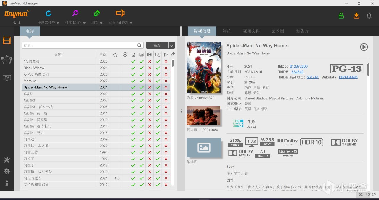This screenshot has height=200, width=379.
Task: Expand the filter button dropdown arrow
Action: [172, 45]
